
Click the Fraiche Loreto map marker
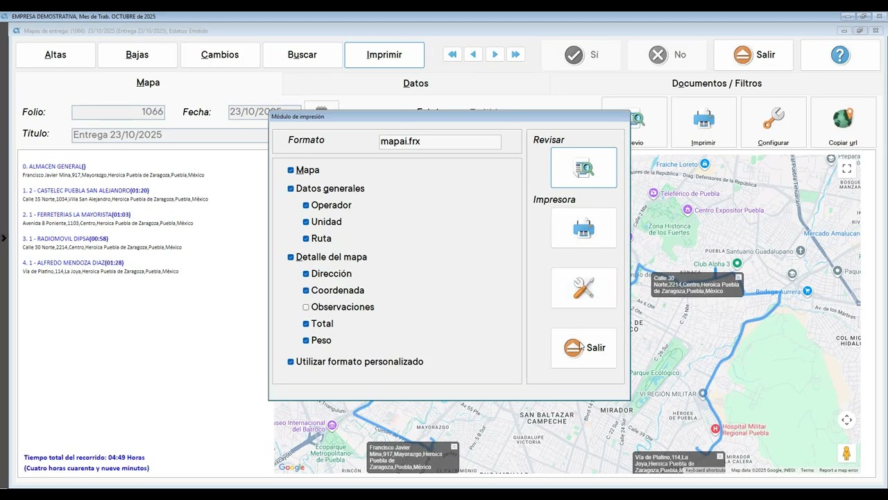pyautogui.click(x=705, y=164)
